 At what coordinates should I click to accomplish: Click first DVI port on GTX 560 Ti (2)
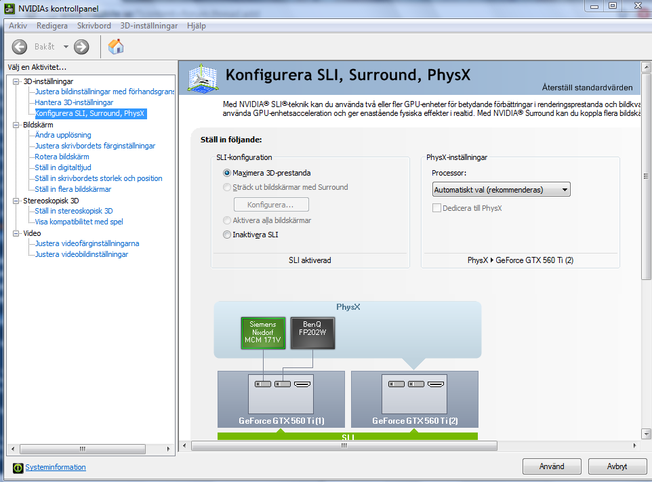coord(396,384)
